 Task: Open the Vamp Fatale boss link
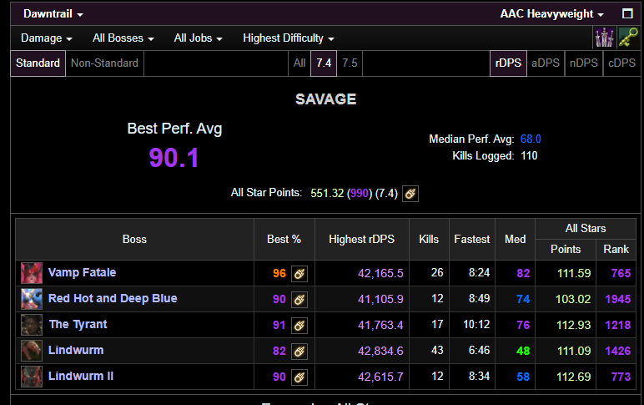[82, 272]
